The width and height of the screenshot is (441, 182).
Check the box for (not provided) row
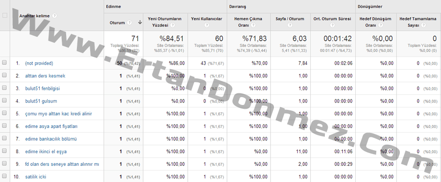pyautogui.click(x=4, y=63)
